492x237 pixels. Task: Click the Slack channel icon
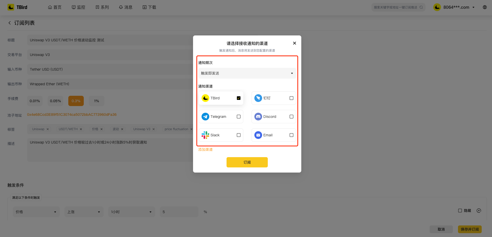205,135
